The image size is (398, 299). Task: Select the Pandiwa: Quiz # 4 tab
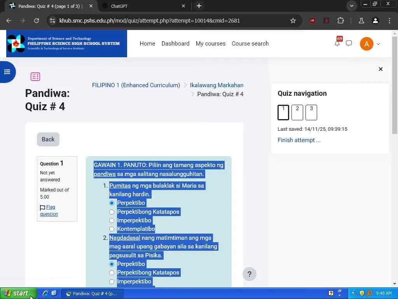click(51, 6)
